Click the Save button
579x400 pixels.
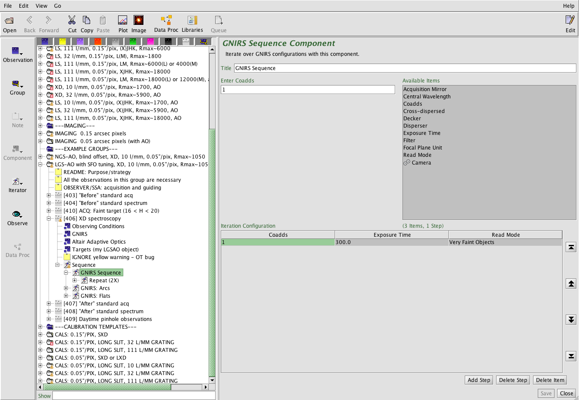(x=546, y=394)
